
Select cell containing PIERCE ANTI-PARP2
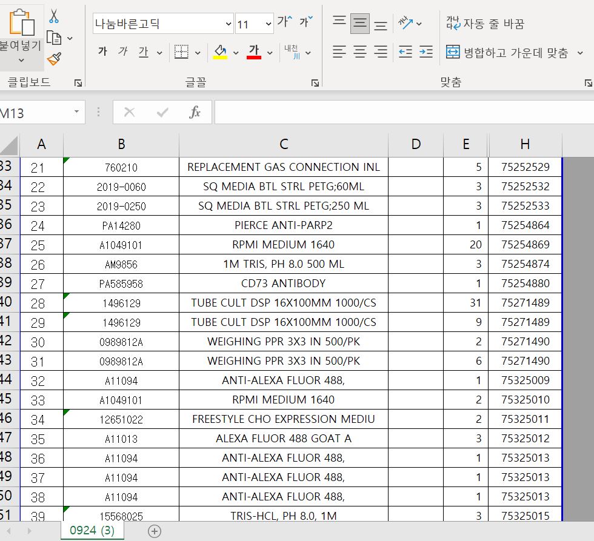284,225
